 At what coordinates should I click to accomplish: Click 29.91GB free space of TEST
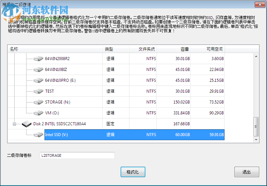(x=217, y=91)
